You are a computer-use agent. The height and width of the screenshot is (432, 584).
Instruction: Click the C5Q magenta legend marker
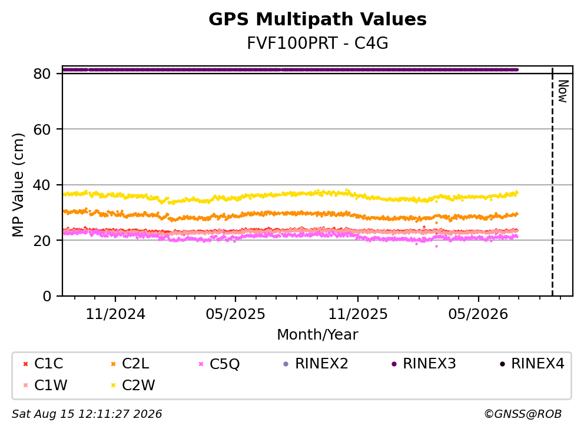click(201, 364)
